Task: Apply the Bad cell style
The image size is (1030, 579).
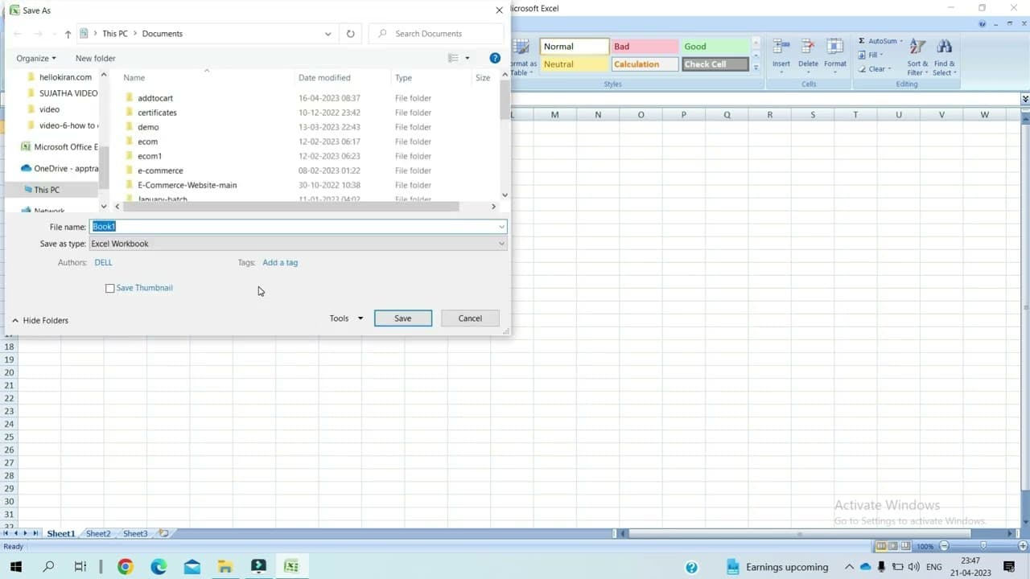Action: pyautogui.click(x=645, y=47)
